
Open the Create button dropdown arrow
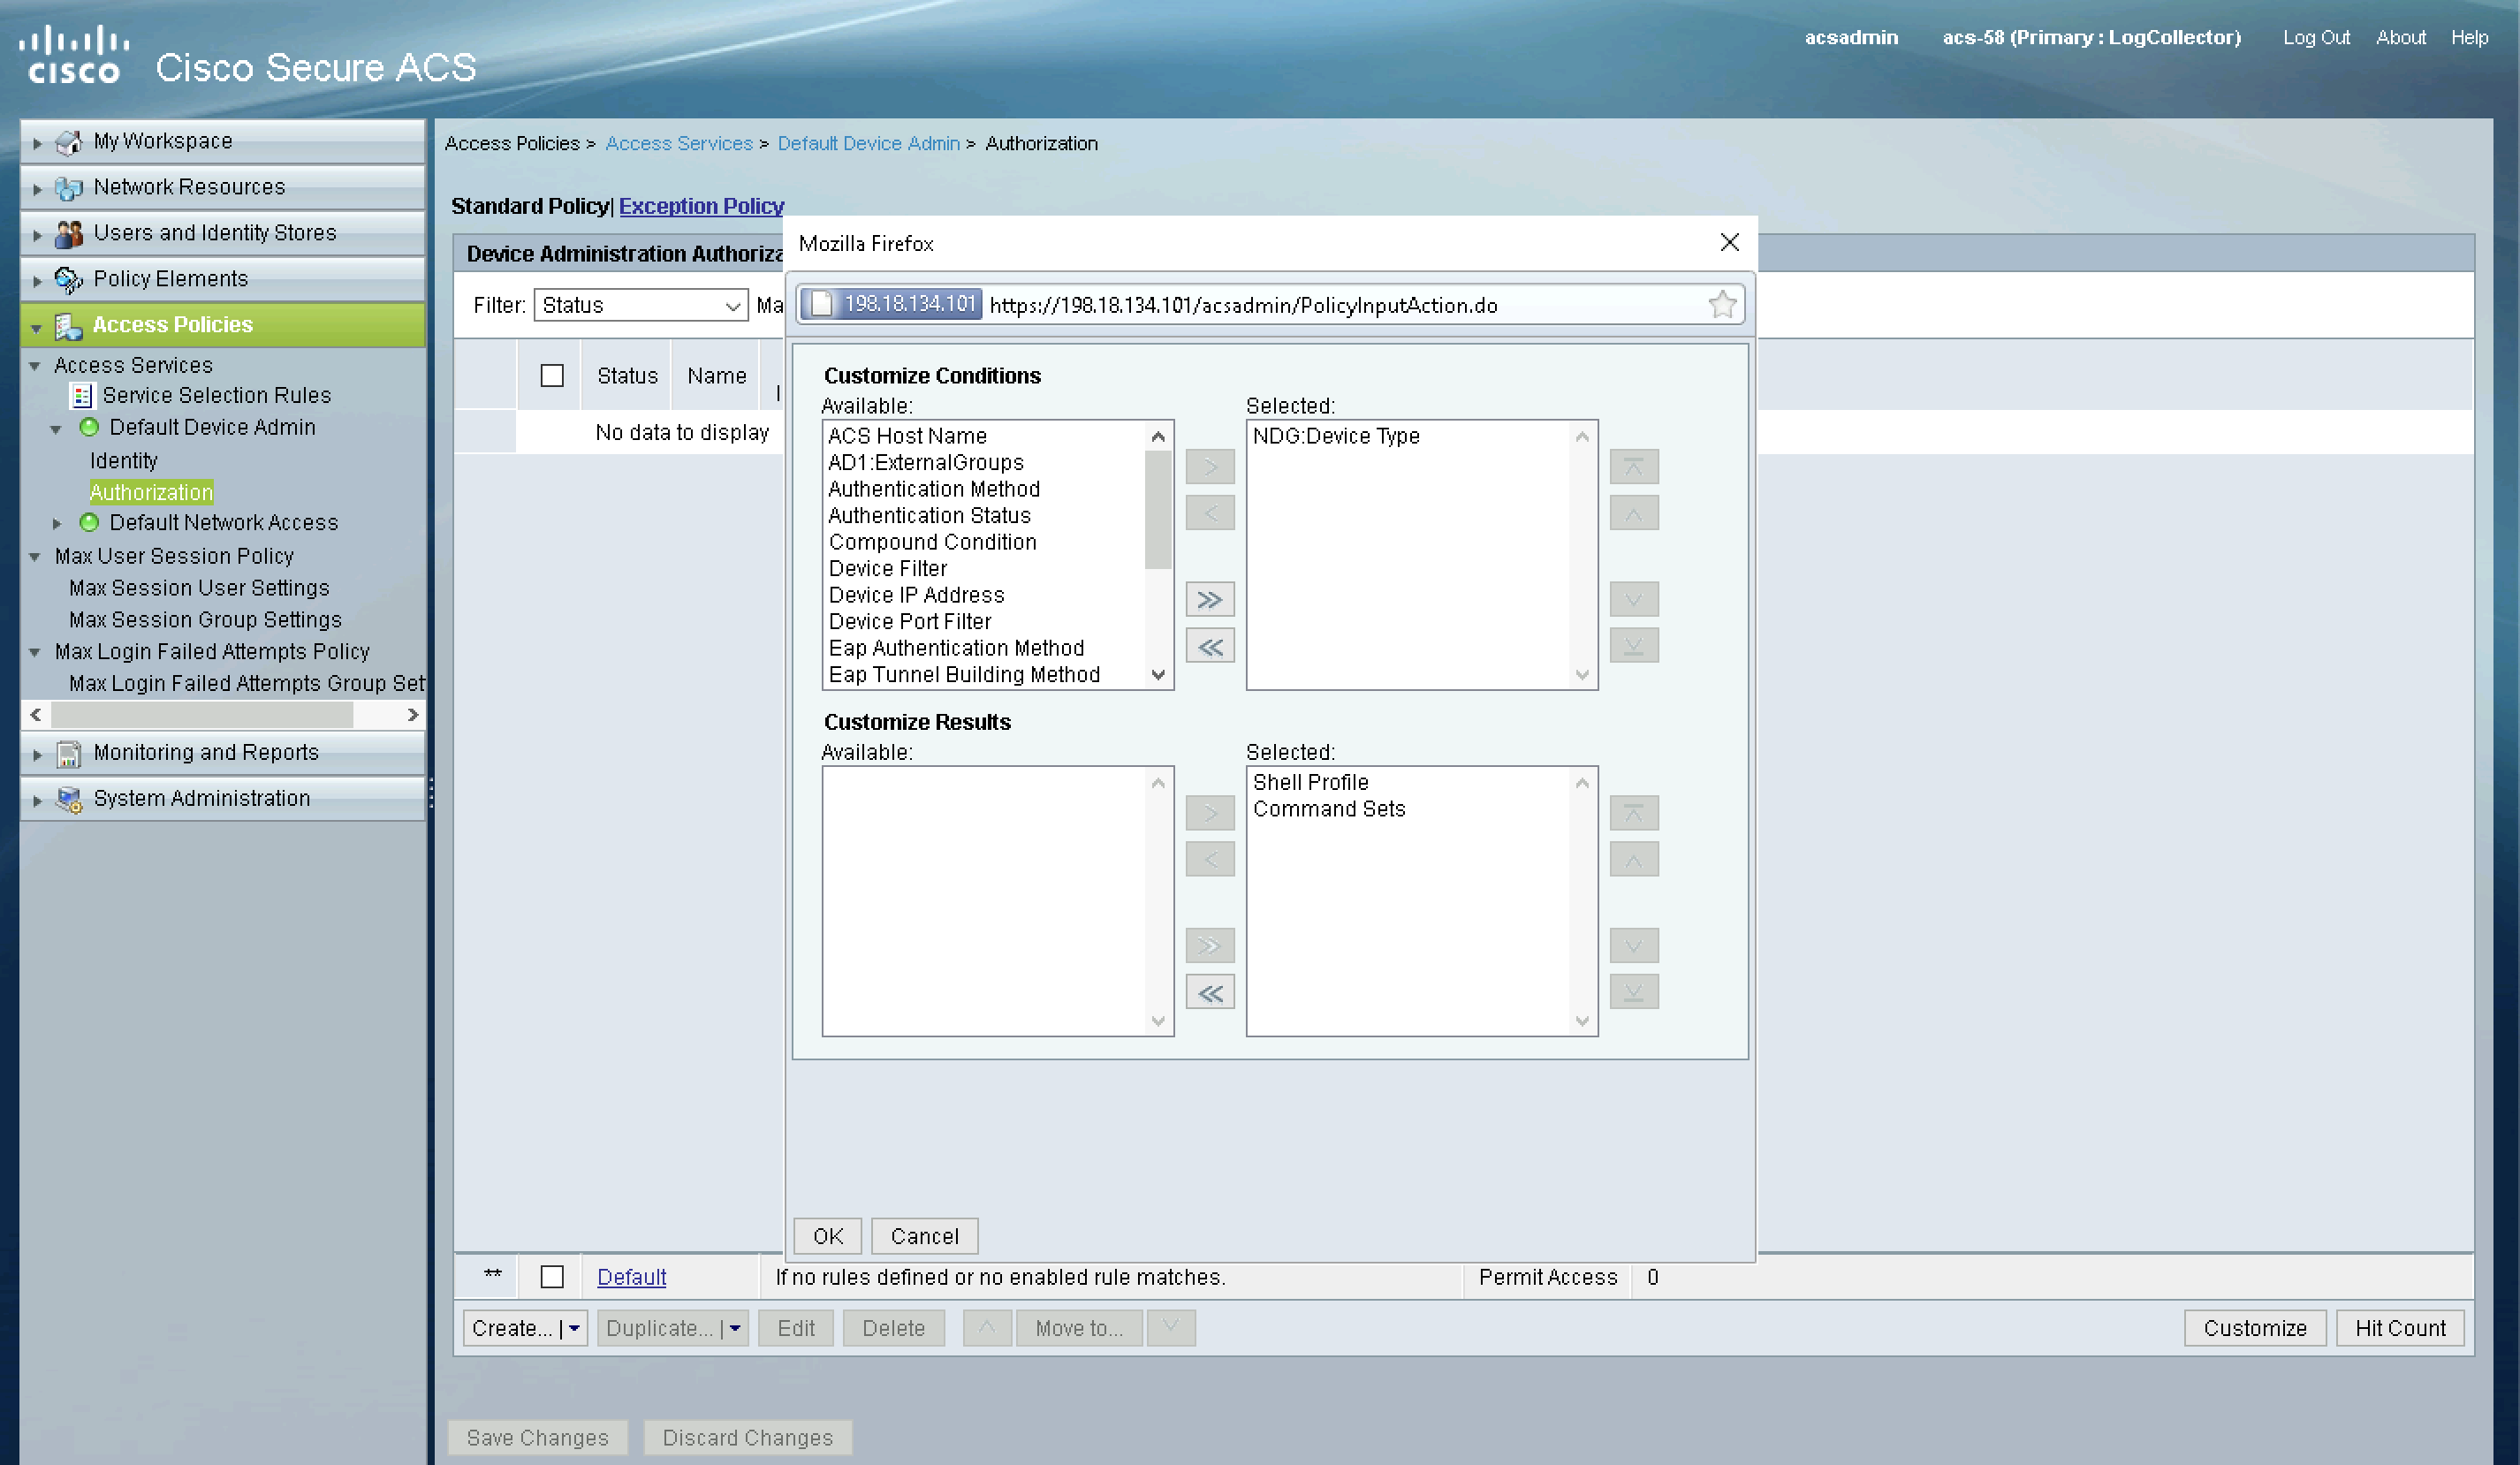coord(574,1328)
